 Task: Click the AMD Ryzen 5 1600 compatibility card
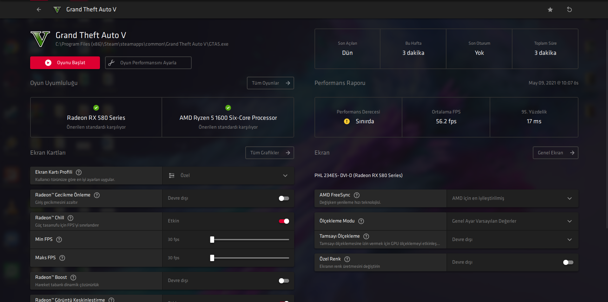coord(228,117)
